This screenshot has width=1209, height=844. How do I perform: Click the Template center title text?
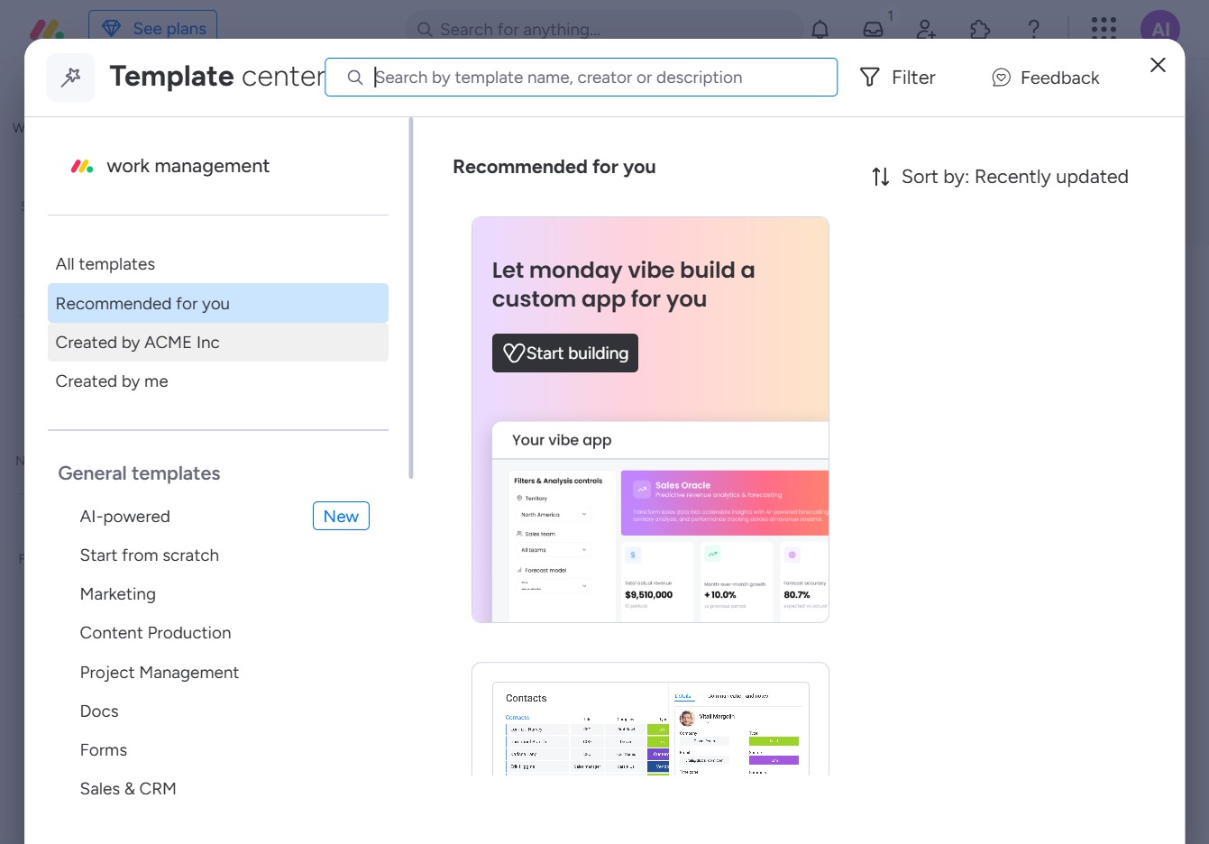[216, 77]
